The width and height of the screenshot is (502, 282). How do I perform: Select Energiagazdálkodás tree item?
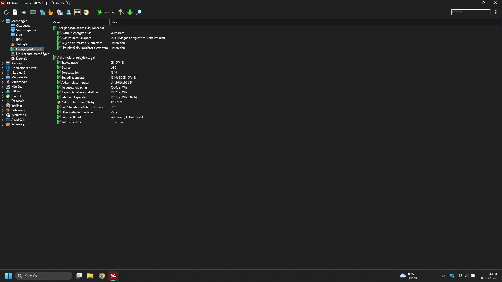27,49
